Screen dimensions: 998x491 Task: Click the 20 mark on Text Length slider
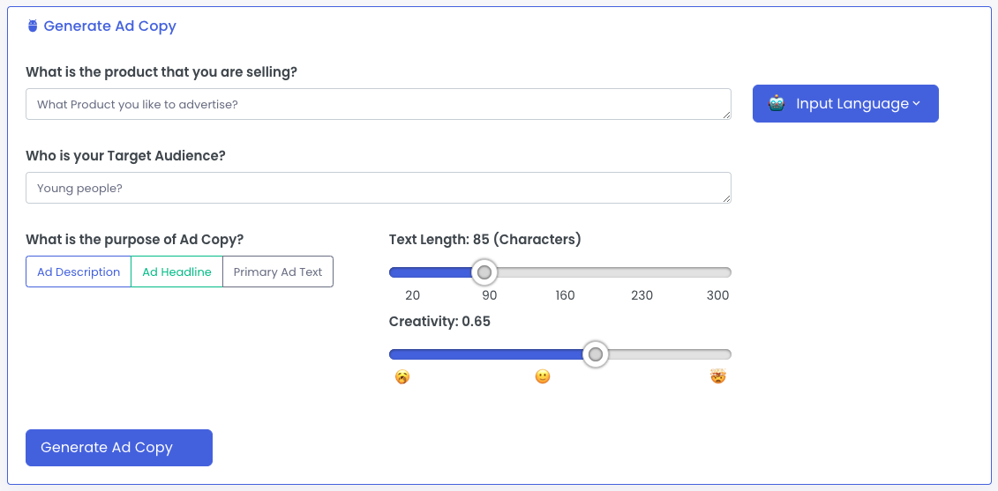[x=413, y=295]
